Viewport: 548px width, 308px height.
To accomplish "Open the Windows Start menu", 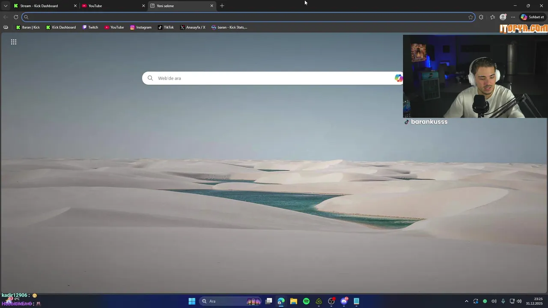I will (192, 301).
